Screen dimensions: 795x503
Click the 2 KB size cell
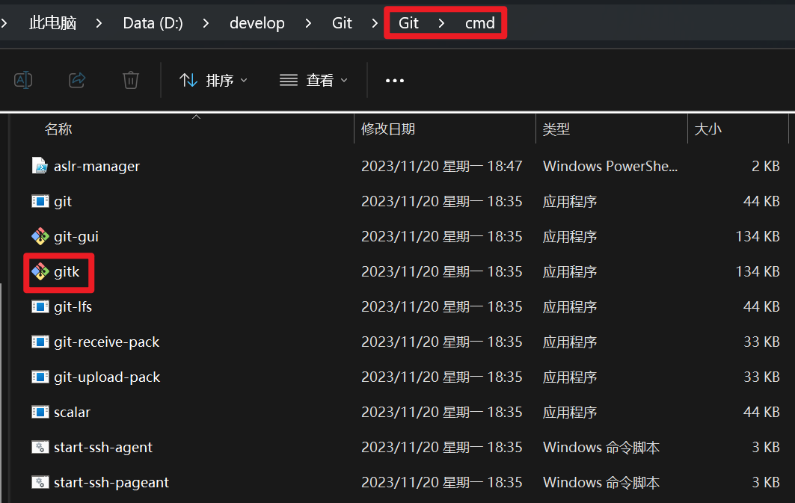pos(766,166)
